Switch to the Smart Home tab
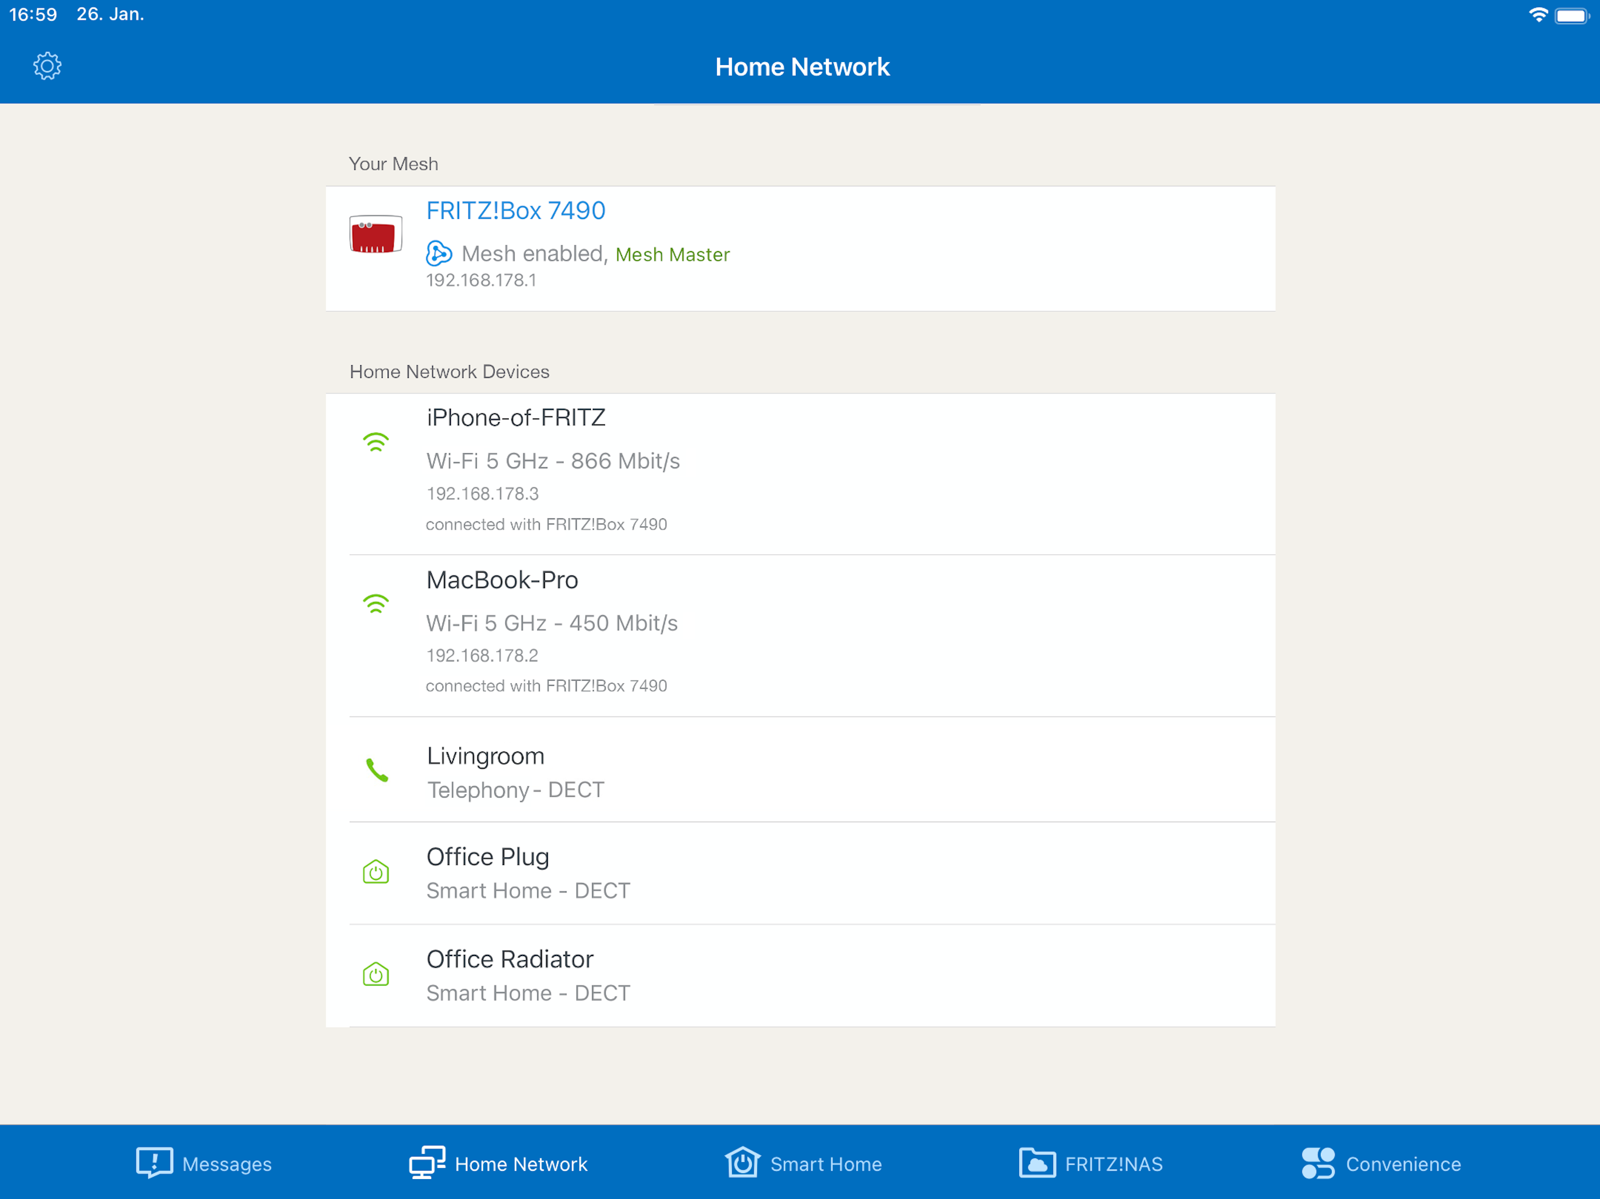 click(x=803, y=1163)
